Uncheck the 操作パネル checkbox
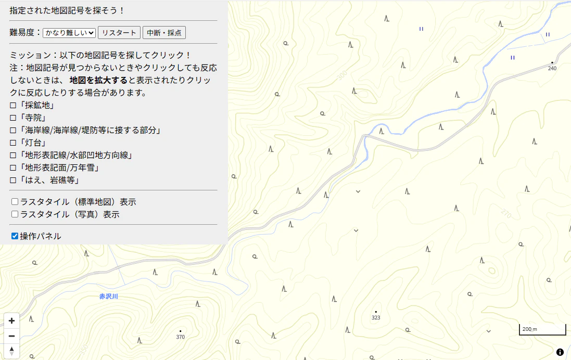Image resolution: width=571 pixels, height=360 pixels. coord(15,236)
